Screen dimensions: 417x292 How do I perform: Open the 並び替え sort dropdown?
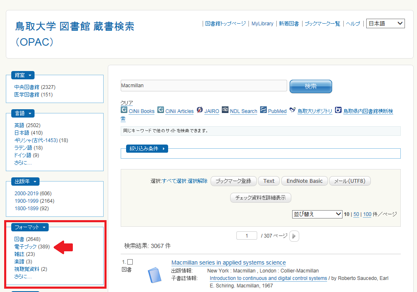click(317, 214)
